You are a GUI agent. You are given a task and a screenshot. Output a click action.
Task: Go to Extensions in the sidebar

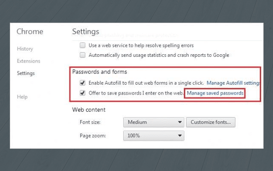tap(29, 61)
